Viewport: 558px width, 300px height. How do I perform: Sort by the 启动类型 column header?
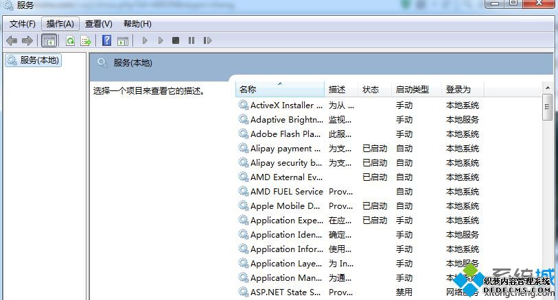[417, 89]
